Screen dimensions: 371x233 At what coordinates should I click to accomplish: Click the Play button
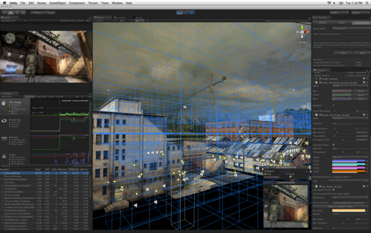pyautogui.click(x=180, y=12)
